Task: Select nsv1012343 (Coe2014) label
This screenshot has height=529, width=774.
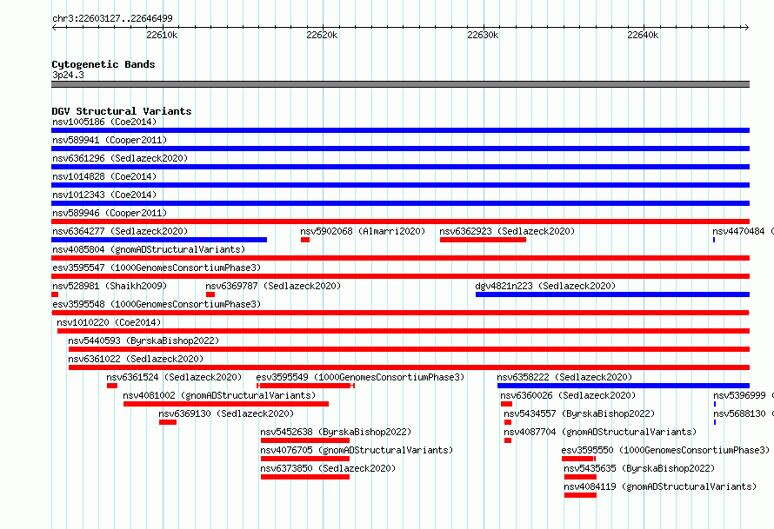Action: click(104, 195)
